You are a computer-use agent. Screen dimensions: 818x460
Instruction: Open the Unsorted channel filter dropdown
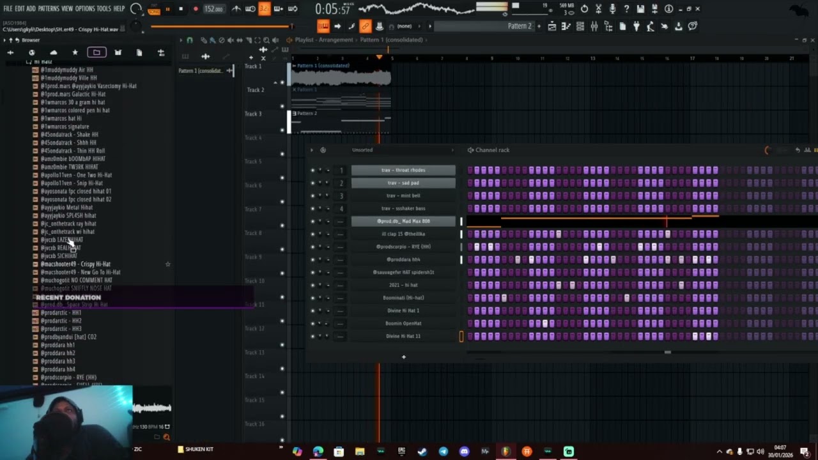pyautogui.click(x=403, y=150)
